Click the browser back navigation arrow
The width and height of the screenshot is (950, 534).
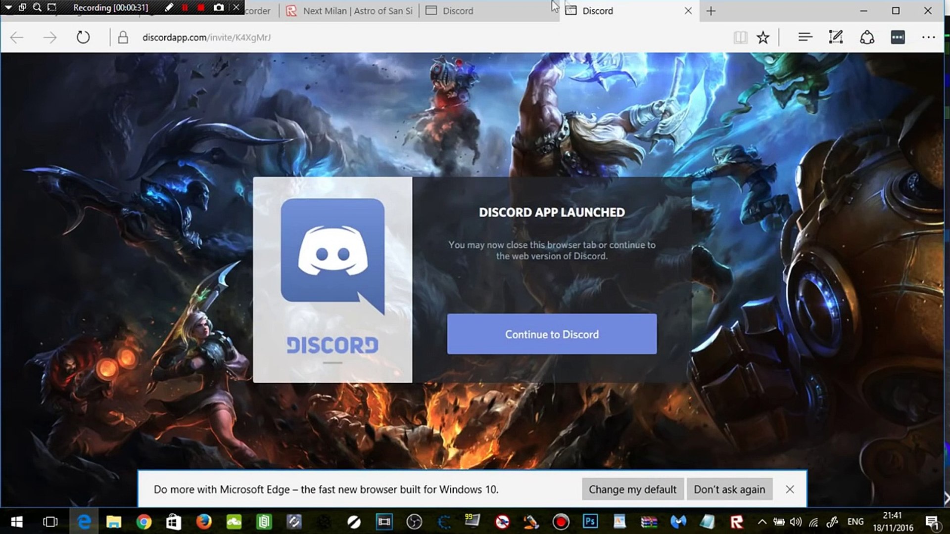coord(16,37)
